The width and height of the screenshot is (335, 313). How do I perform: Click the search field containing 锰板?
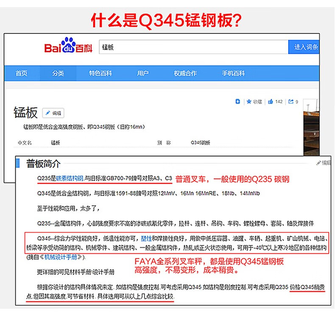coord(193,47)
